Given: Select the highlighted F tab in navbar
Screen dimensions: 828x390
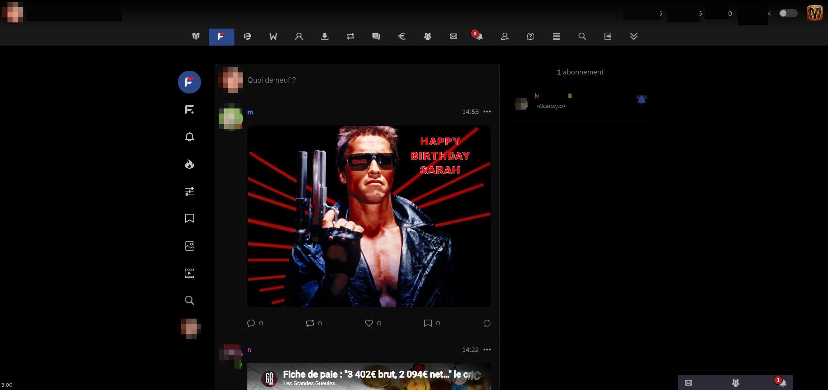Looking at the screenshot, I should [221, 36].
